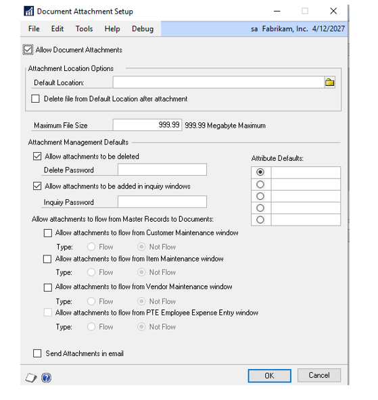
Task: Open the Debug menu
Action: (143, 29)
